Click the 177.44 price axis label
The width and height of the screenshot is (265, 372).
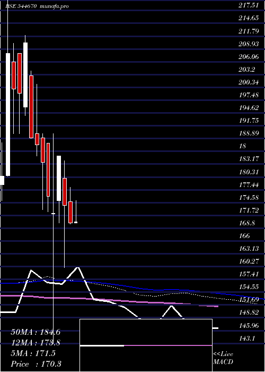(249, 184)
